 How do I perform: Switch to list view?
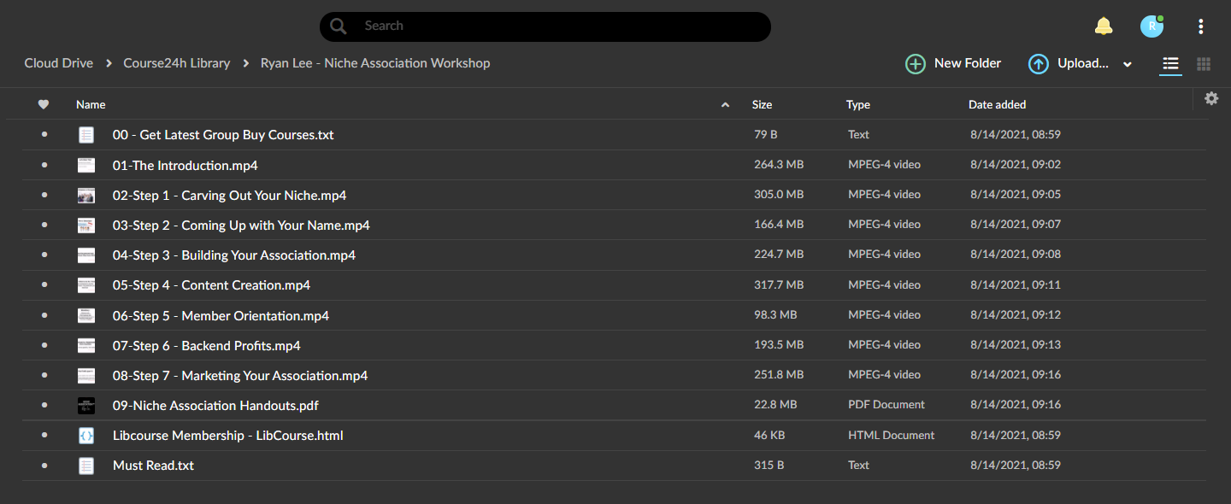(x=1171, y=64)
